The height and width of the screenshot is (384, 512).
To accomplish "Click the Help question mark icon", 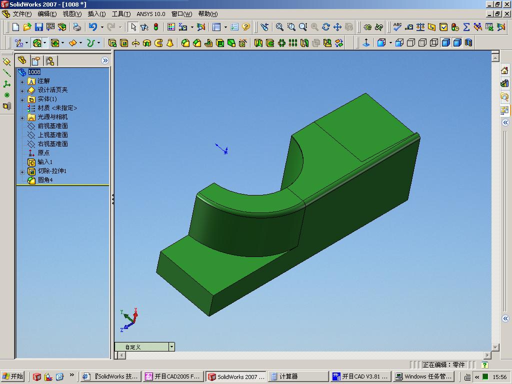I will (246, 27).
